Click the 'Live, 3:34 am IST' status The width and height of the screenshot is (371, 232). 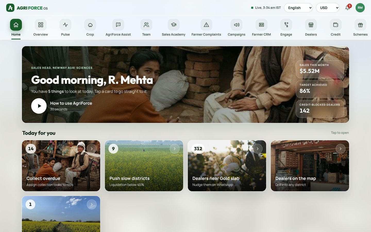pyautogui.click(x=266, y=8)
